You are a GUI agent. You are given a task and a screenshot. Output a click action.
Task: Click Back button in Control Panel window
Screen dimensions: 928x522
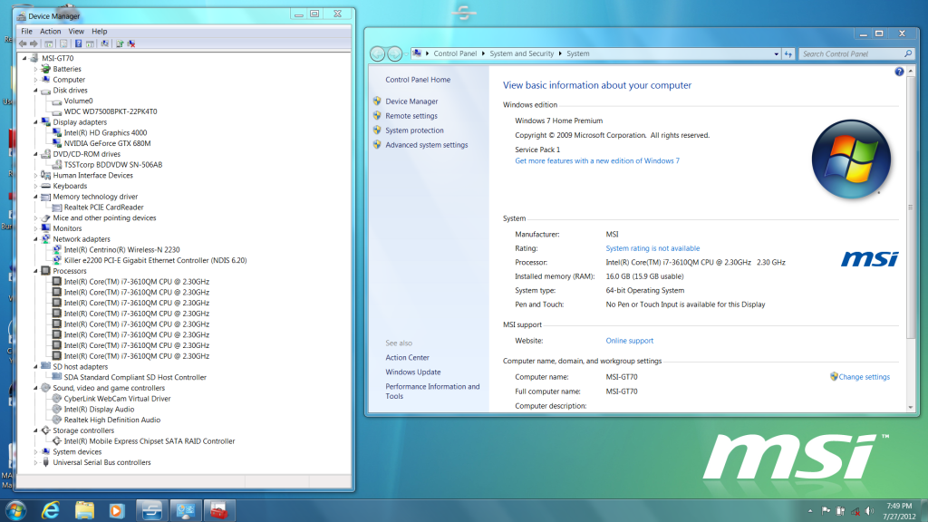378,53
